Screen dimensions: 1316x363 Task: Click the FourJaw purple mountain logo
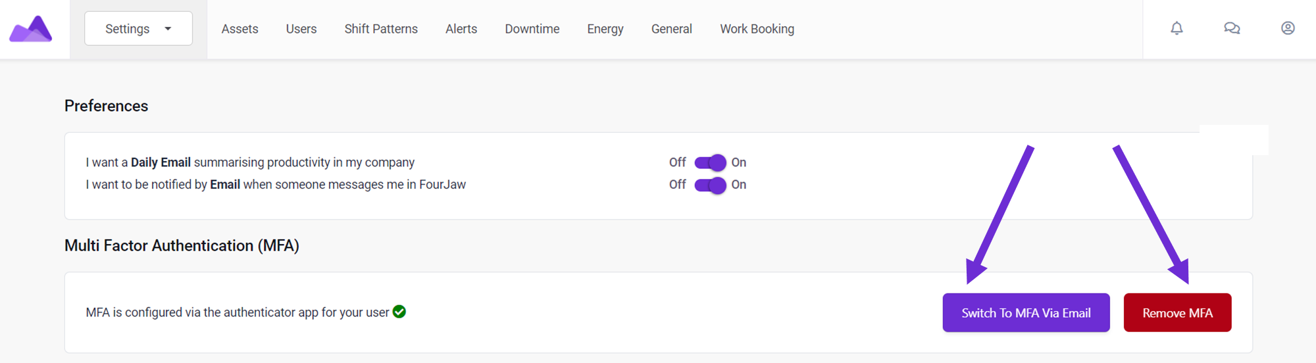30,29
